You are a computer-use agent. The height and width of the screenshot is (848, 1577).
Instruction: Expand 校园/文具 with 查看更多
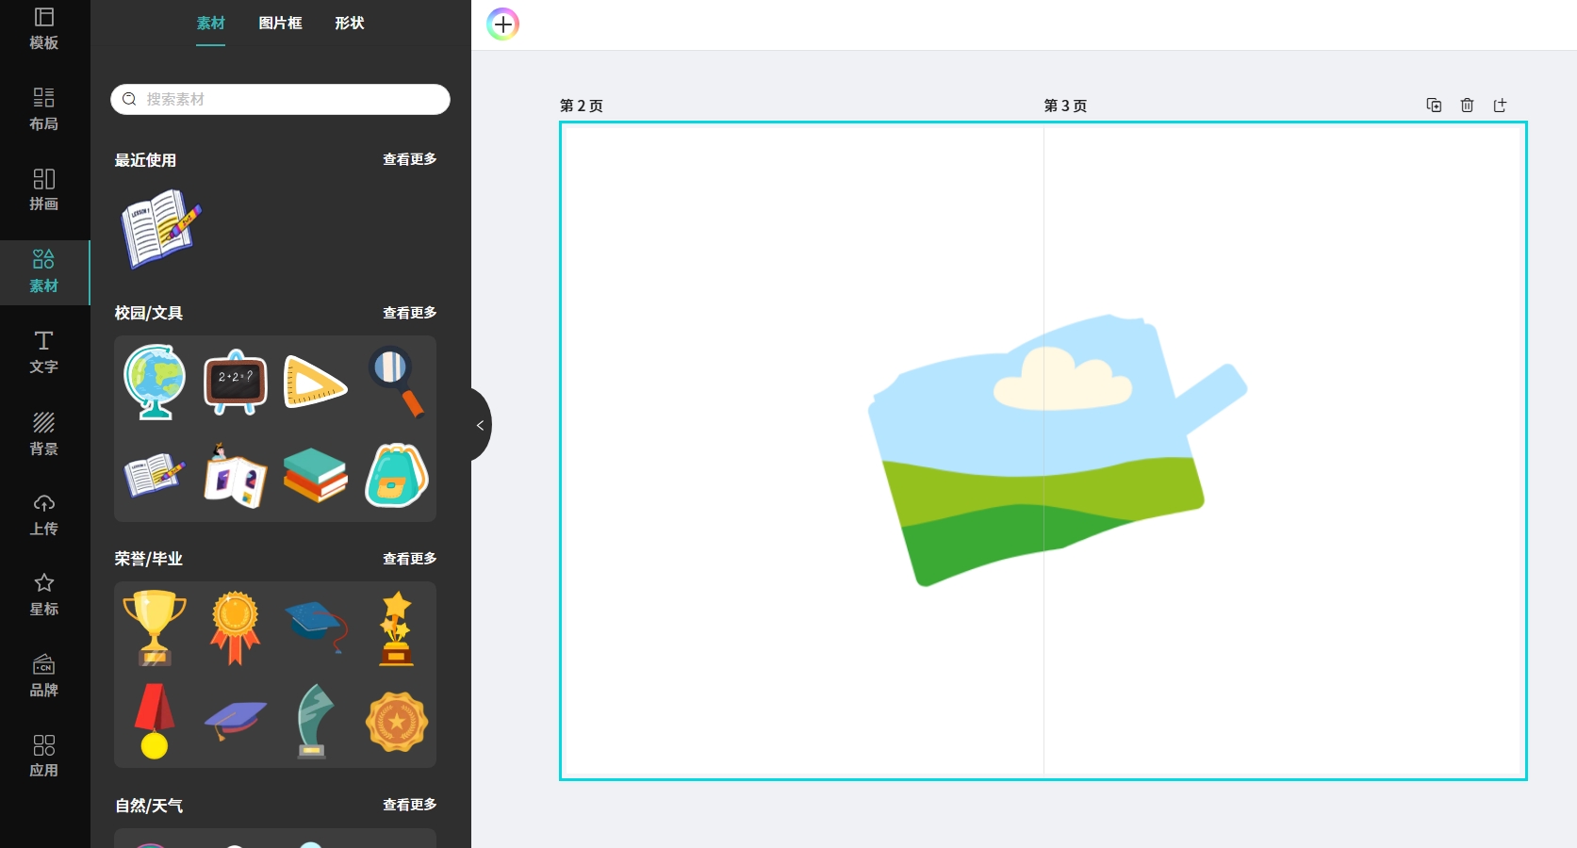point(409,313)
